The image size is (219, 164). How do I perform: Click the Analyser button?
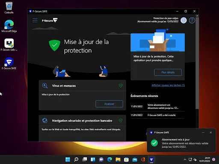click(109, 104)
